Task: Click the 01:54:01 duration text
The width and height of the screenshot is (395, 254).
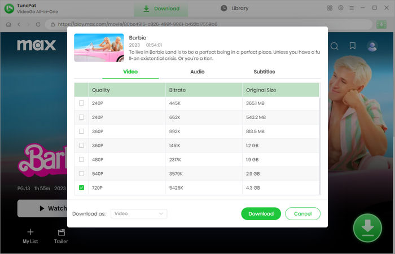Action: tap(154, 45)
